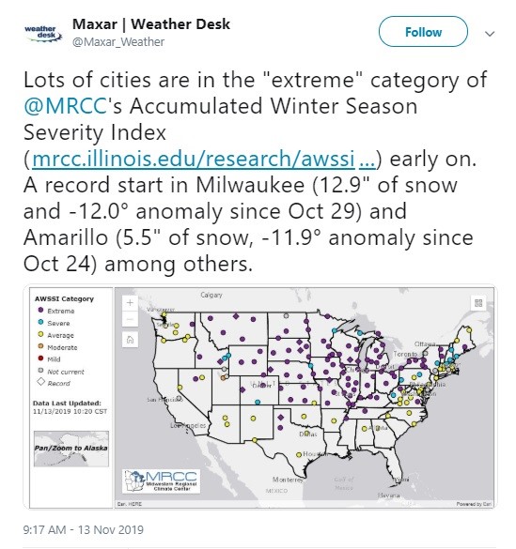This screenshot has width=516, height=549.
Task: Open the @MRCC mention link
Action: (65, 106)
